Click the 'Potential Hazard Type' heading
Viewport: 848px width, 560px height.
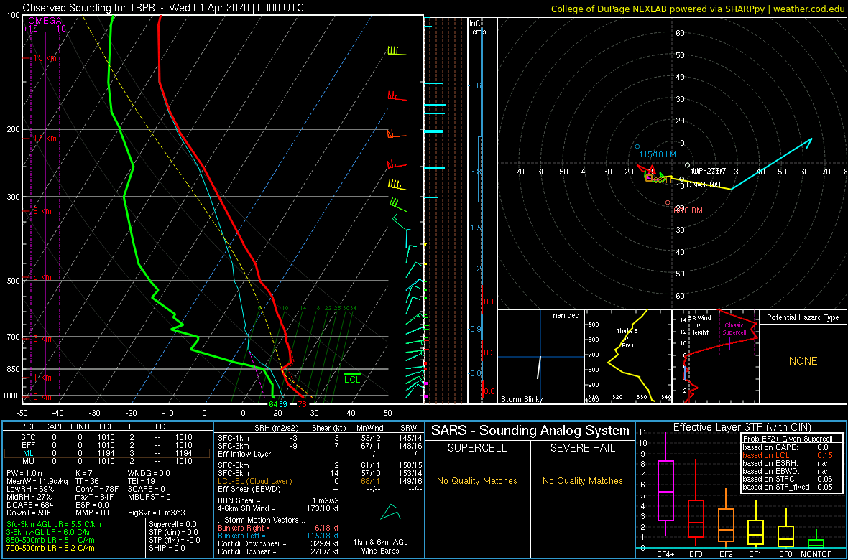(x=803, y=317)
